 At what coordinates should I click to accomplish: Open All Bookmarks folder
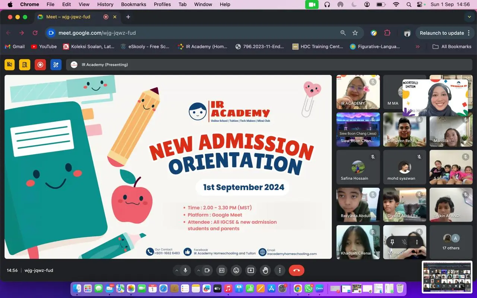point(452,47)
